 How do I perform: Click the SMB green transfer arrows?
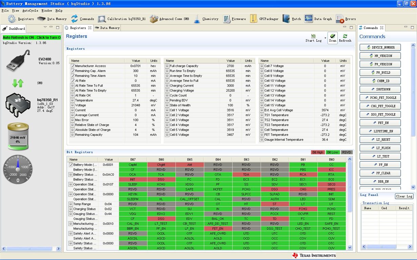(18, 83)
